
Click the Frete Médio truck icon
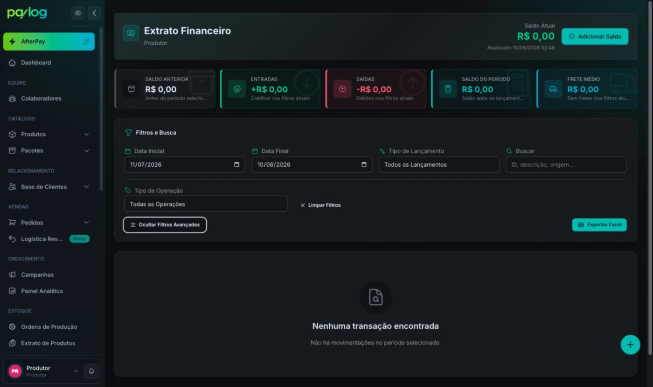[x=553, y=88]
